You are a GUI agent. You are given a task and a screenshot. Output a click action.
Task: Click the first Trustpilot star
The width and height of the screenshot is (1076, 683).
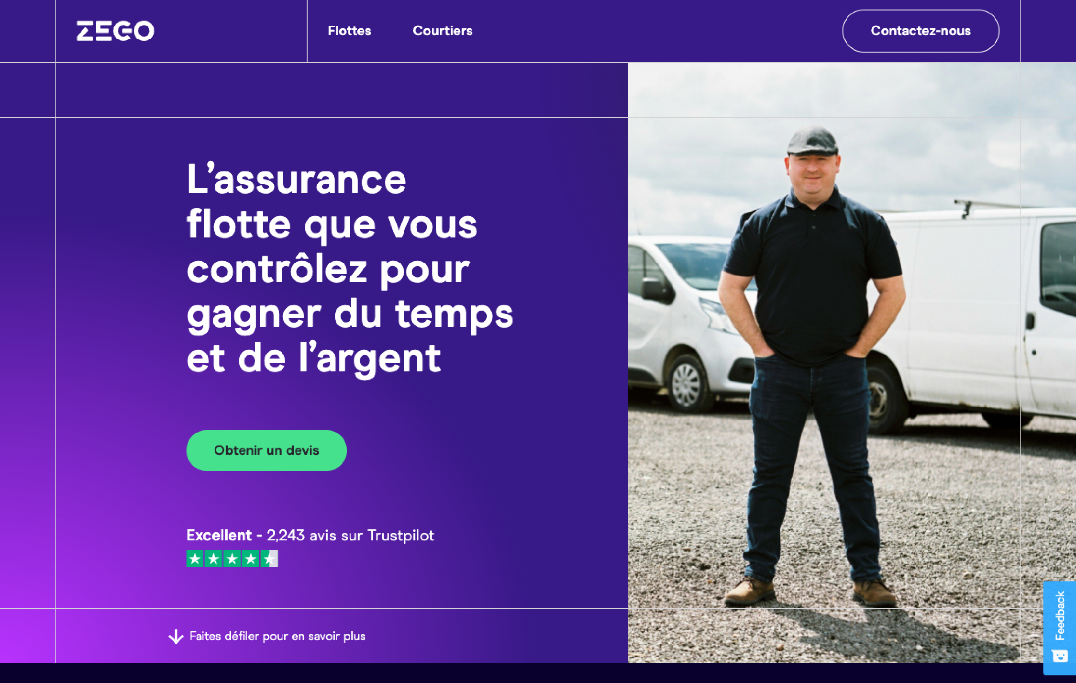pos(195,559)
